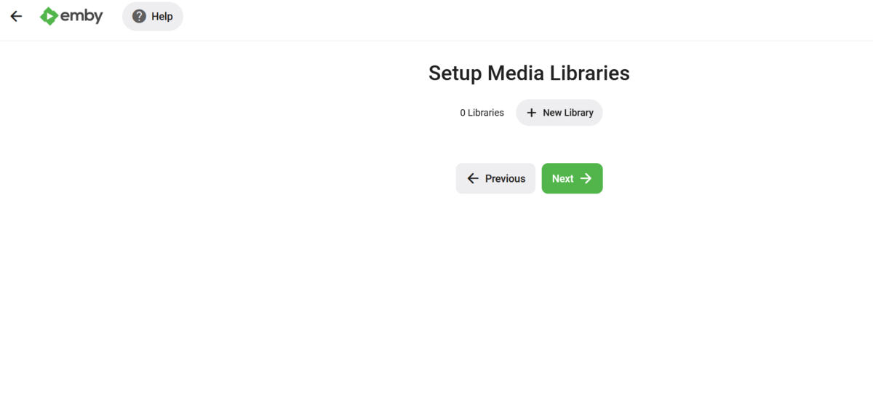Proceed with the green Next button

click(572, 178)
